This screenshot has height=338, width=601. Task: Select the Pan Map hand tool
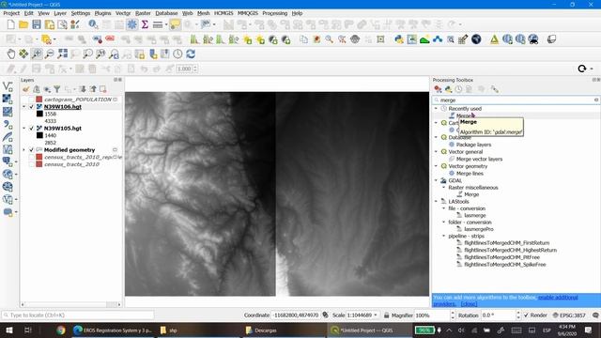tap(10, 54)
